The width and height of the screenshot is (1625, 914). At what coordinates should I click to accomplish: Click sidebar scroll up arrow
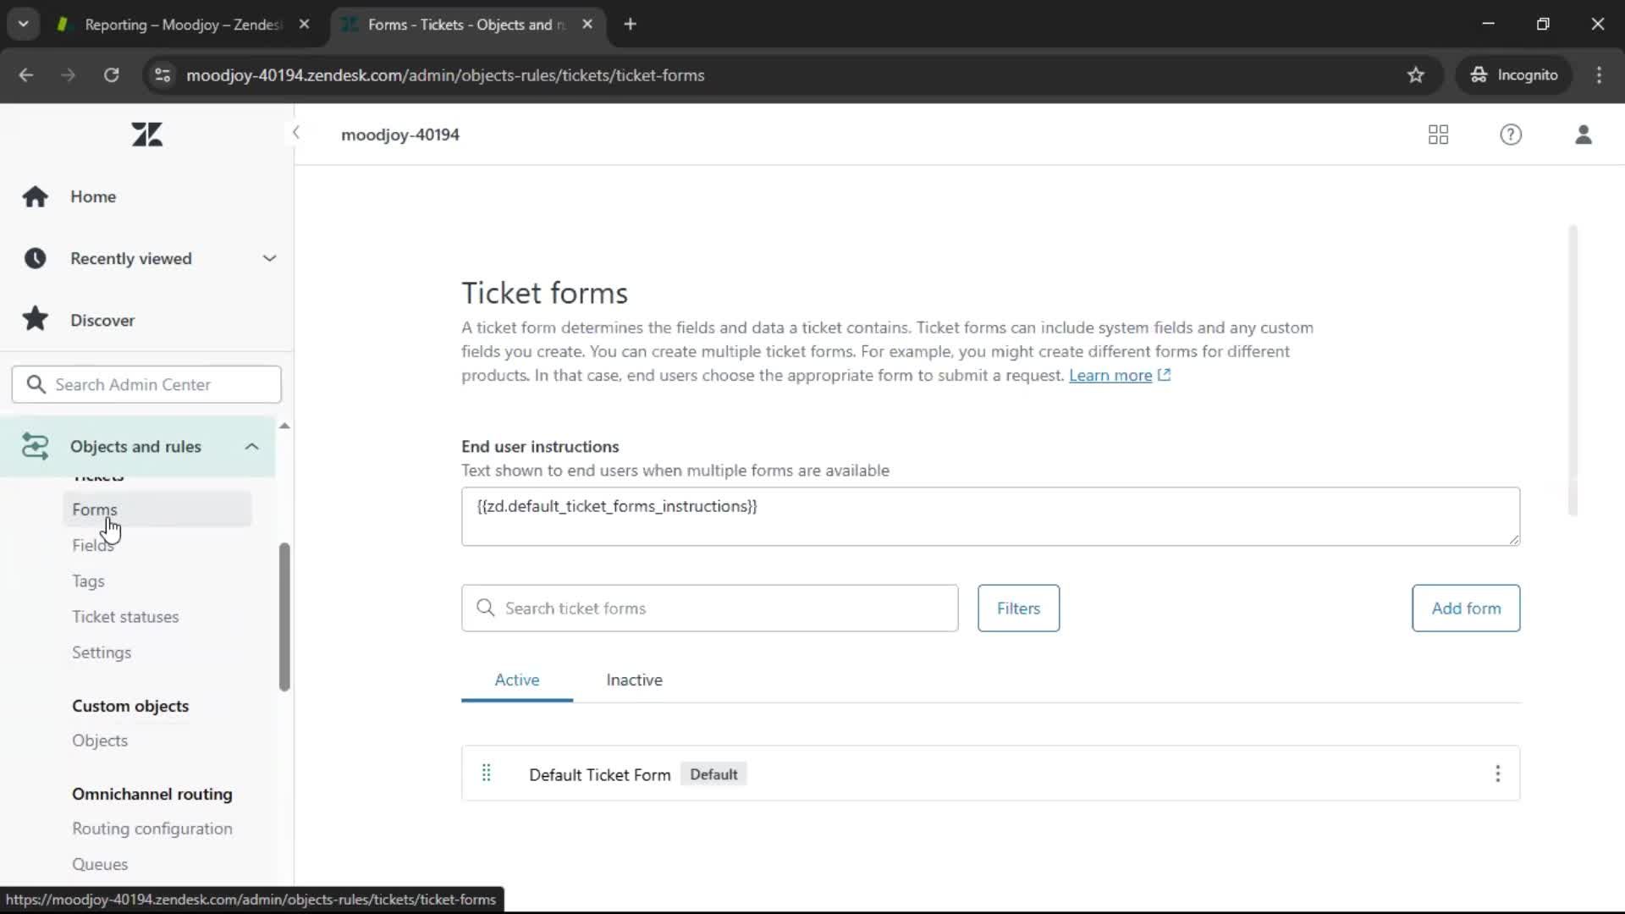(x=284, y=426)
